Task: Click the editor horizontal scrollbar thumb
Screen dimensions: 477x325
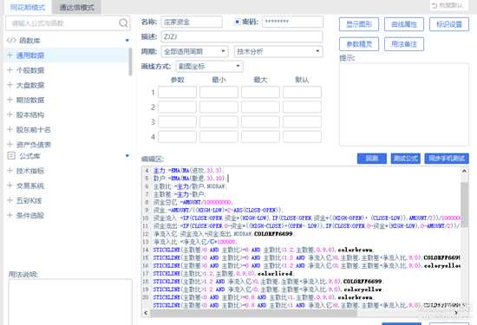Action: 253,313
